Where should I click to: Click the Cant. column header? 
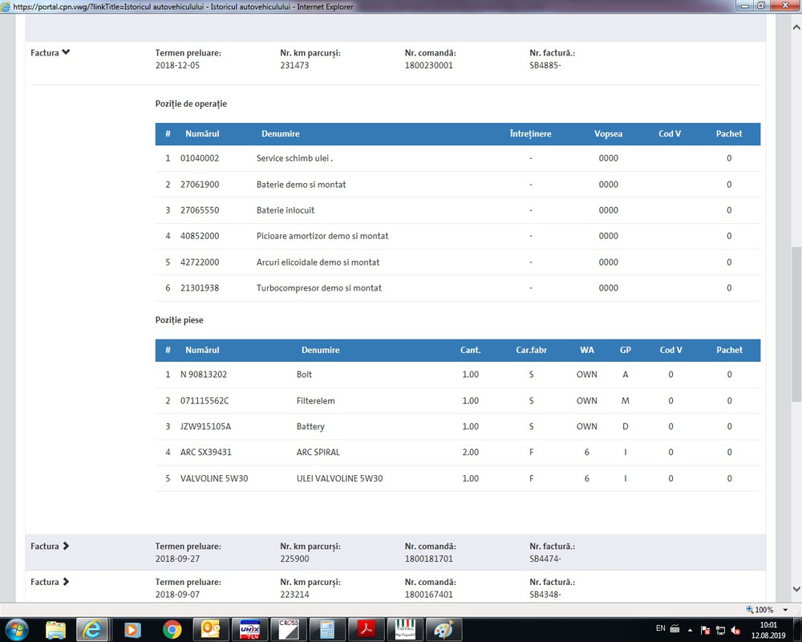(470, 350)
